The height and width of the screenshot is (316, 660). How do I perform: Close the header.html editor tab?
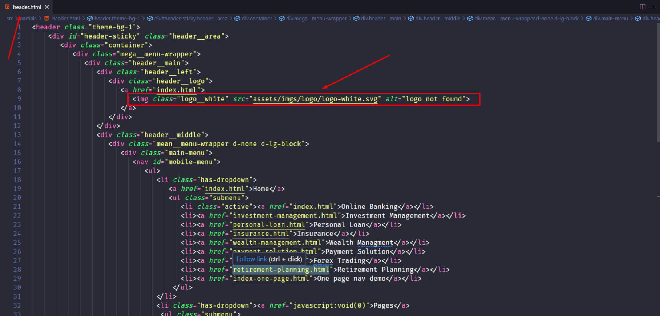coord(47,7)
